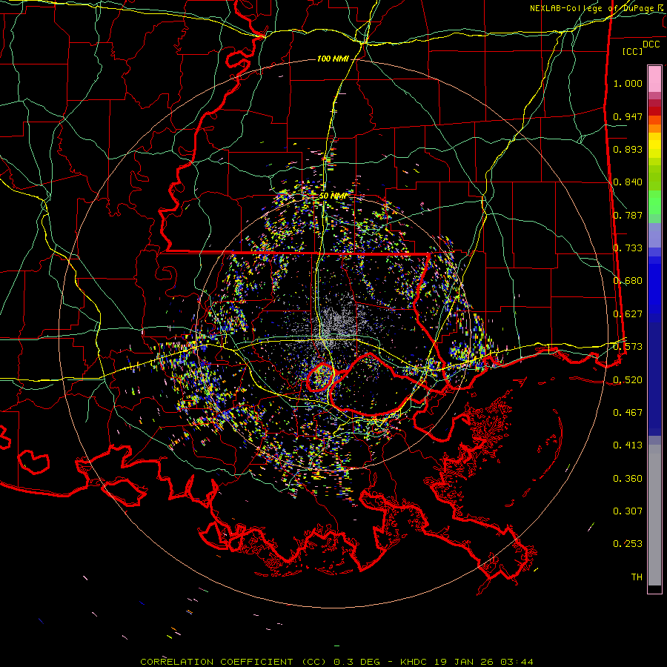Screen dimensions: 667x667
Task: Click the 03:44 time stamp
Action: click(517, 662)
